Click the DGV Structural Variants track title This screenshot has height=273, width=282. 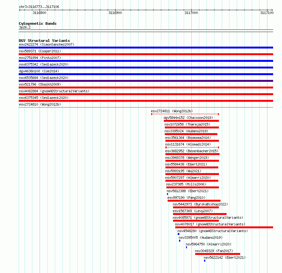point(44,41)
